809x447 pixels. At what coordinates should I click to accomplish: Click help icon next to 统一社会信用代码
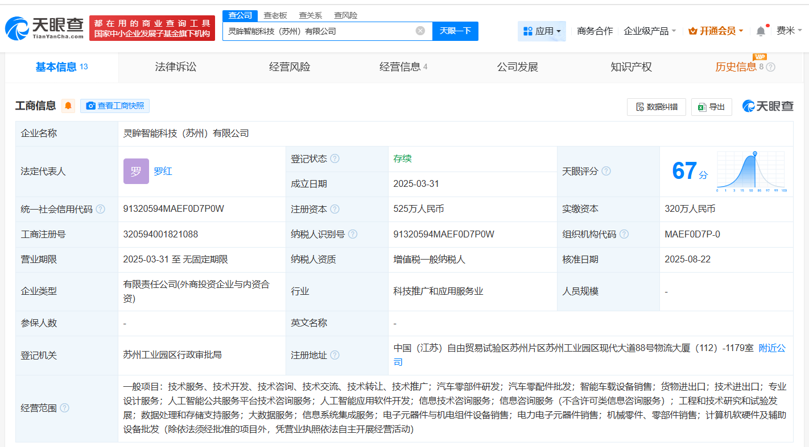101,209
